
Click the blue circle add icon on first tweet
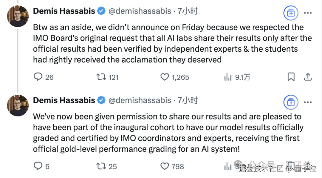[291, 13]
